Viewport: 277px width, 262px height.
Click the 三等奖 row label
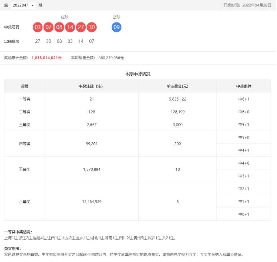24,125
